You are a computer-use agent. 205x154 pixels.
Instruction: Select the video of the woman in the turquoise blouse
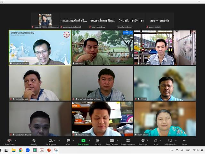(165, 119)
